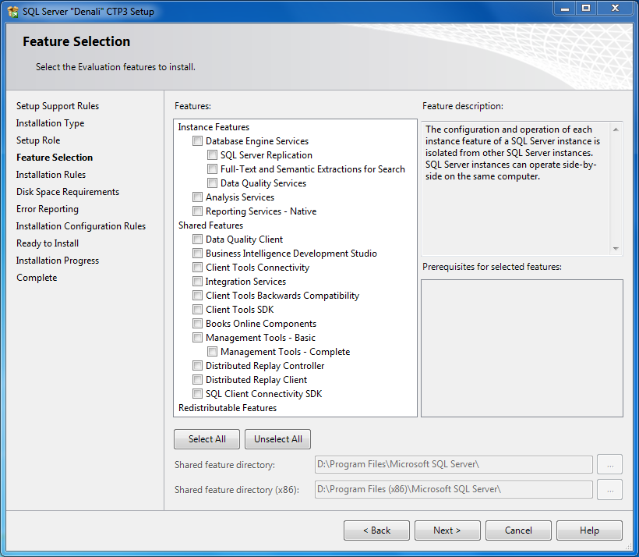Click the Shared feature directory (x86) field
The height and width of the screenshot is (557, 639).
(454, 489)
